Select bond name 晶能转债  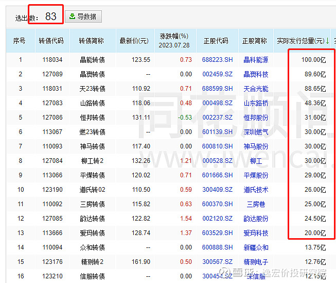point(92,60)
